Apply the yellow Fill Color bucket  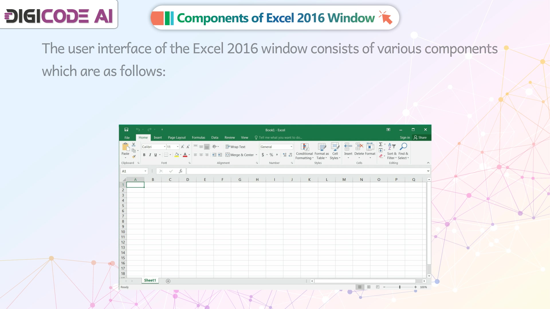click(x=177, y=155)
